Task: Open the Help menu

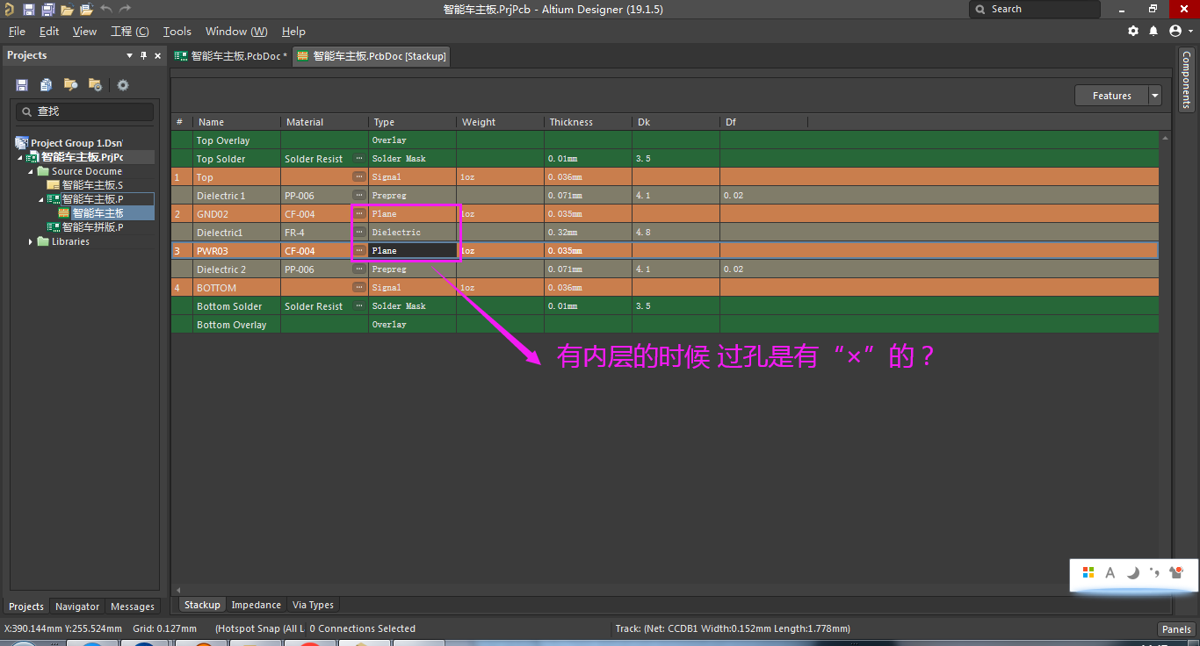Action: (293, 31)
